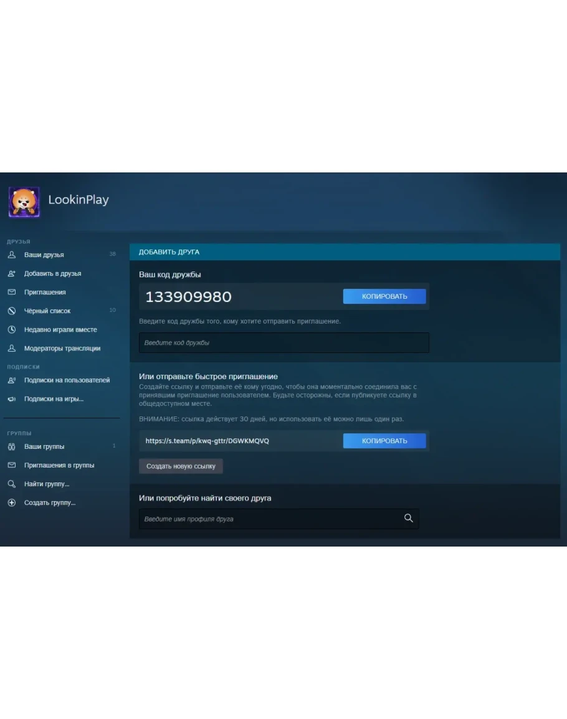Screen dimensions: 567x719
Task: Click the Добавить в друзья icon
Action: click(x=11, y=273)
